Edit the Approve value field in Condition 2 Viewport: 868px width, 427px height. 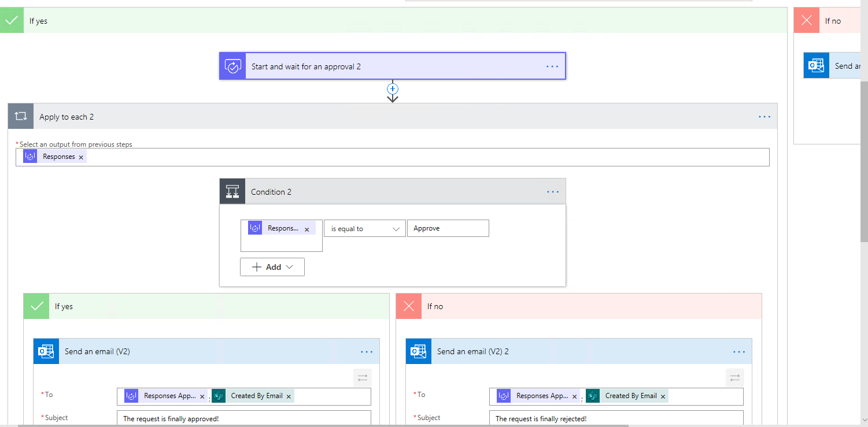(x=448, y=228)
